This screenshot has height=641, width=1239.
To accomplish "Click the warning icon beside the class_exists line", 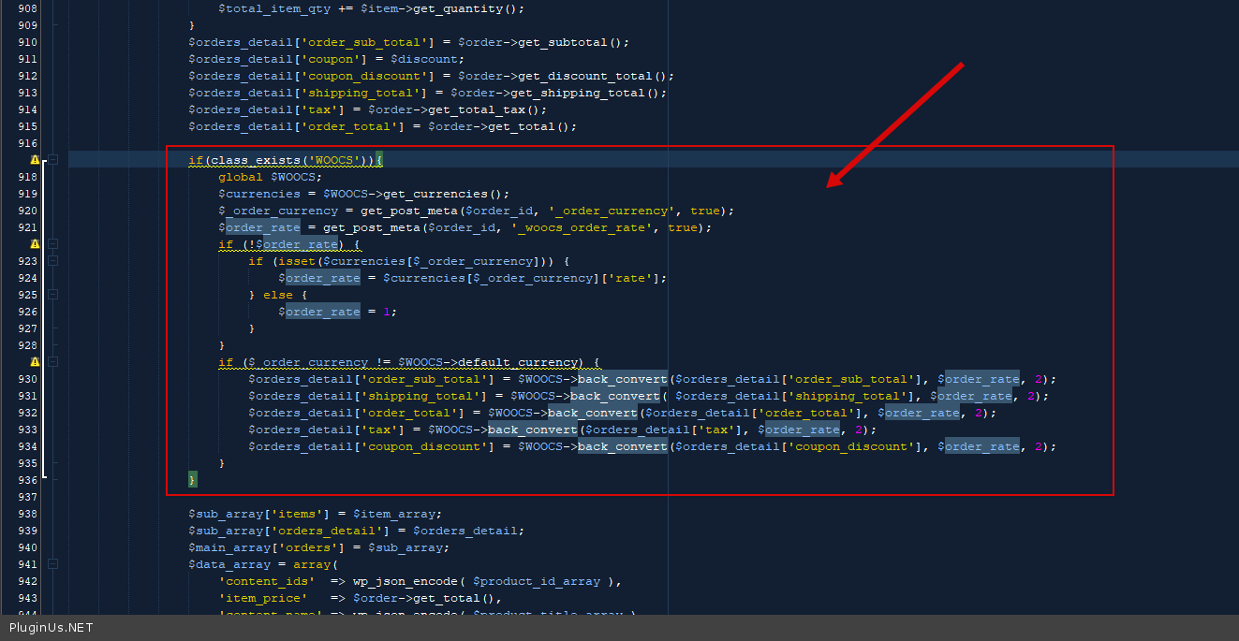I will point(35,160).
